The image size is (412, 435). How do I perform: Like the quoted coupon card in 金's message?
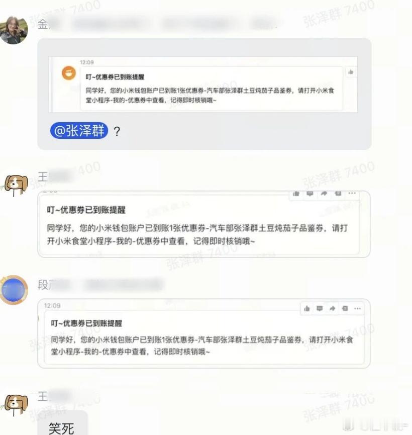(x=350, y=72)
